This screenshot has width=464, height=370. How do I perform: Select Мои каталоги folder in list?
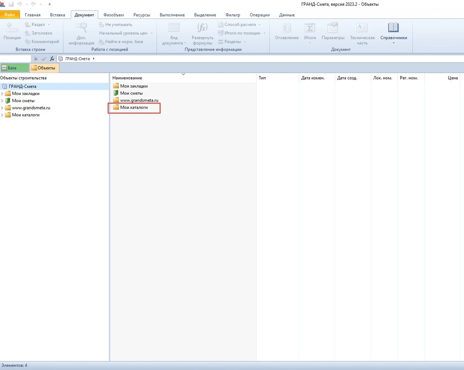pos(130,107)
